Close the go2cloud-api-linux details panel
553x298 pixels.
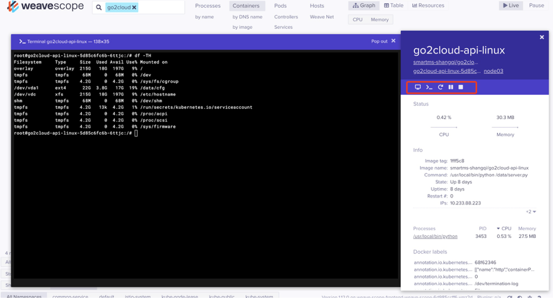(542, 38)
